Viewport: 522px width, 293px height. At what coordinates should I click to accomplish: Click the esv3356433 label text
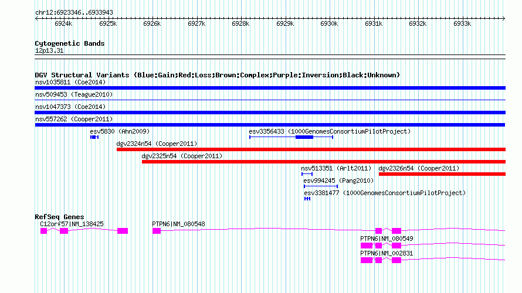pos(330,131)
